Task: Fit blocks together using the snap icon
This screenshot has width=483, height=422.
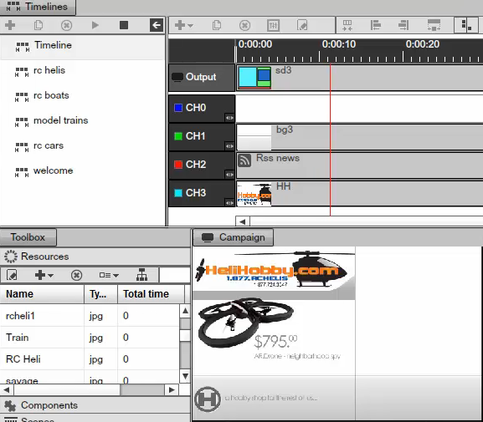Action: (347, 25)
